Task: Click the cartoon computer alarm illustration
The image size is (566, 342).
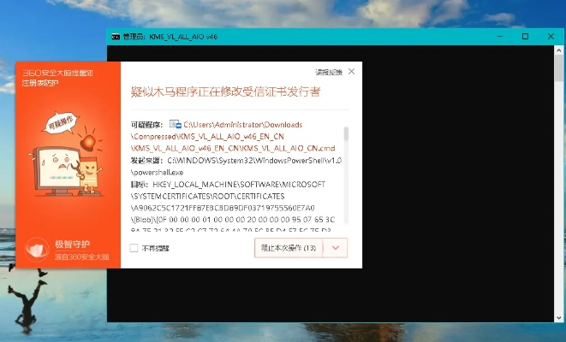Action: (x=66, y=155)
